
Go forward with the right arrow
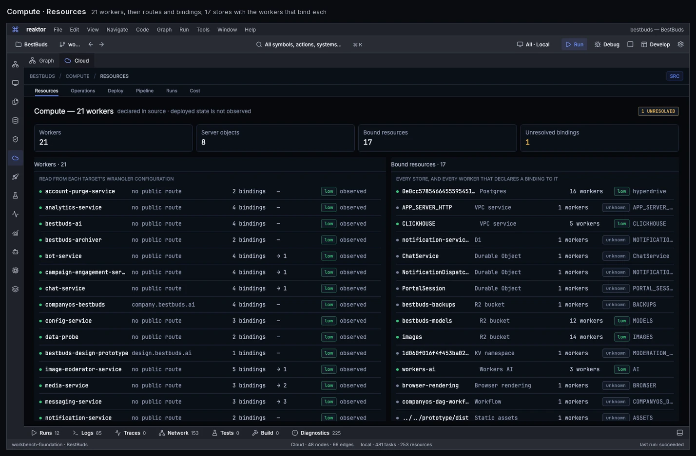101,44
